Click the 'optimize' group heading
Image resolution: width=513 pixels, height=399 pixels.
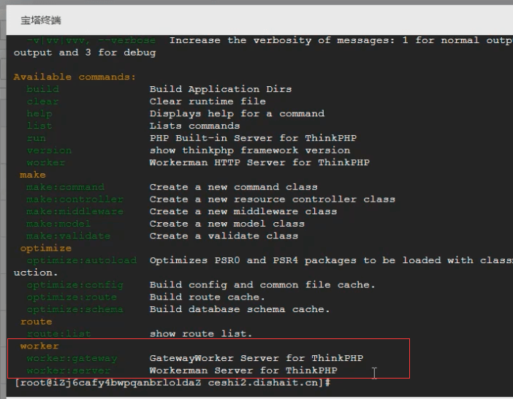point(46,248)
